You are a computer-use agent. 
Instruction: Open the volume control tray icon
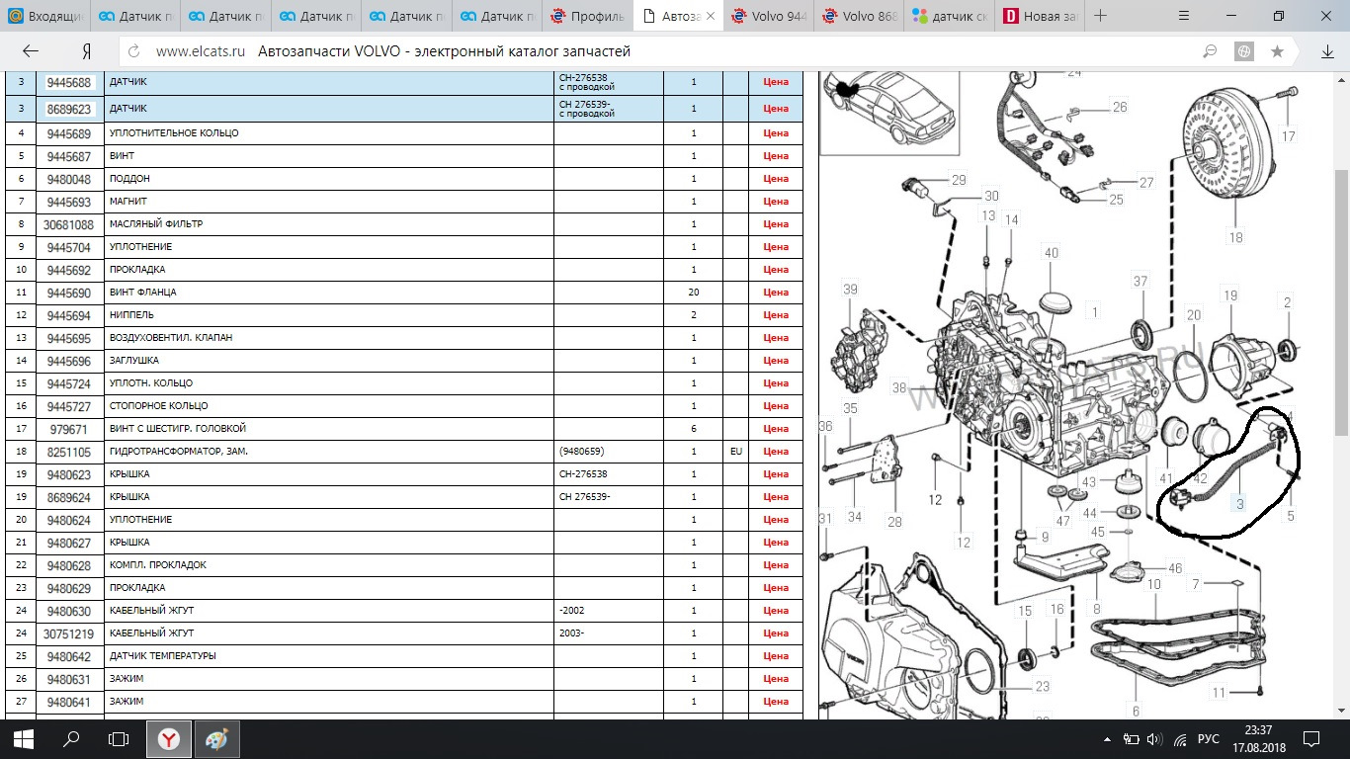(x=1153, y=739)
